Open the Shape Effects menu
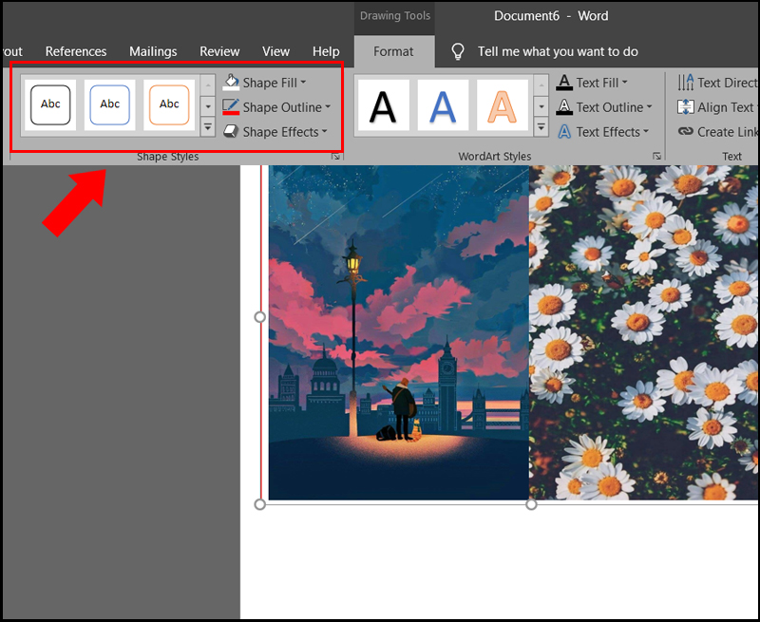Viewport: 760px width, 622px height. (275, 132)
